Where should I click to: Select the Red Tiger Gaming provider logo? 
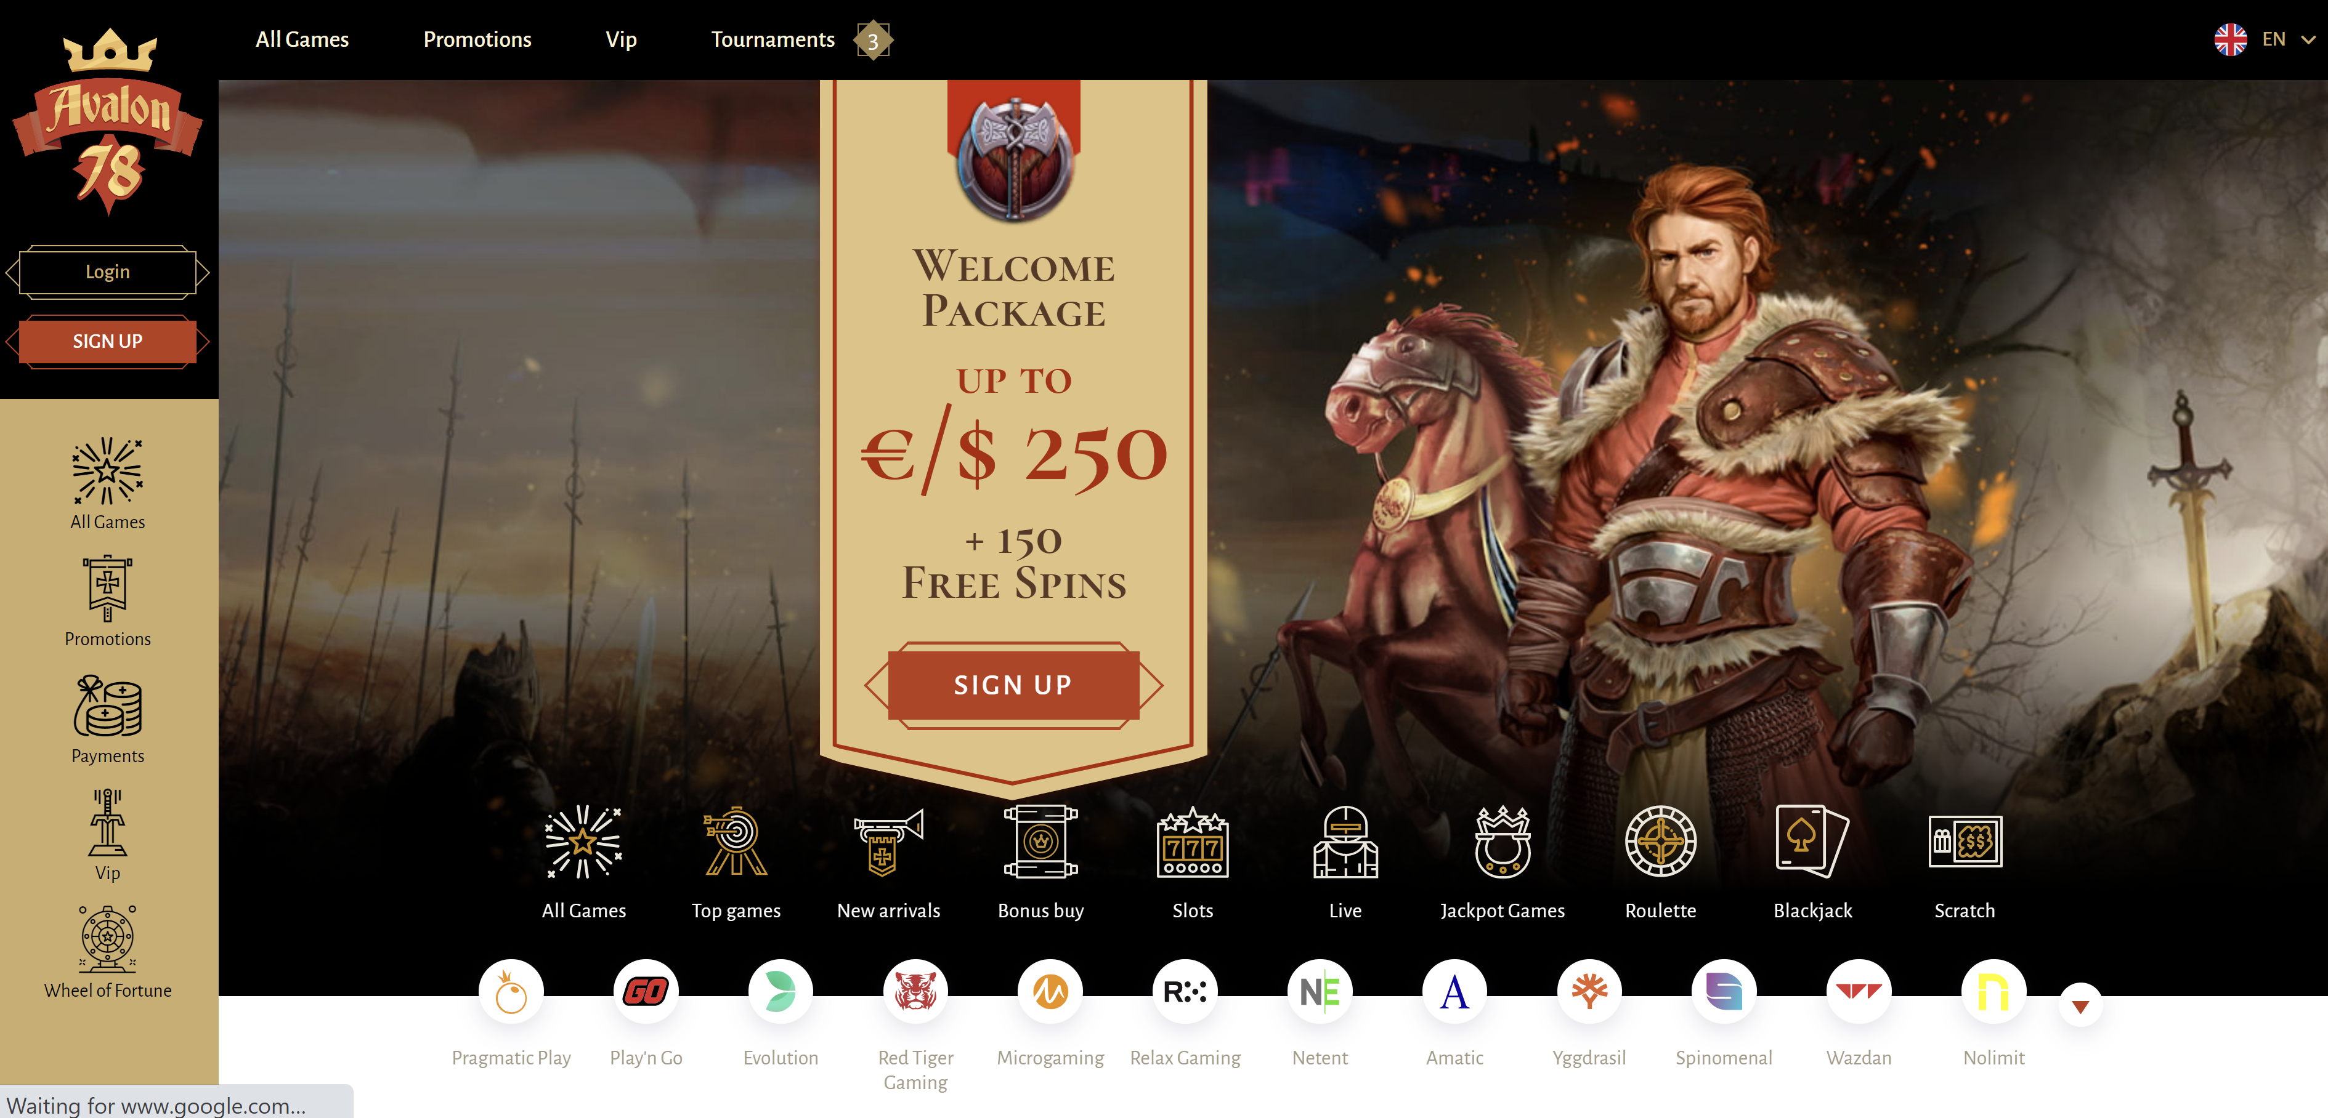pos(915,992)
